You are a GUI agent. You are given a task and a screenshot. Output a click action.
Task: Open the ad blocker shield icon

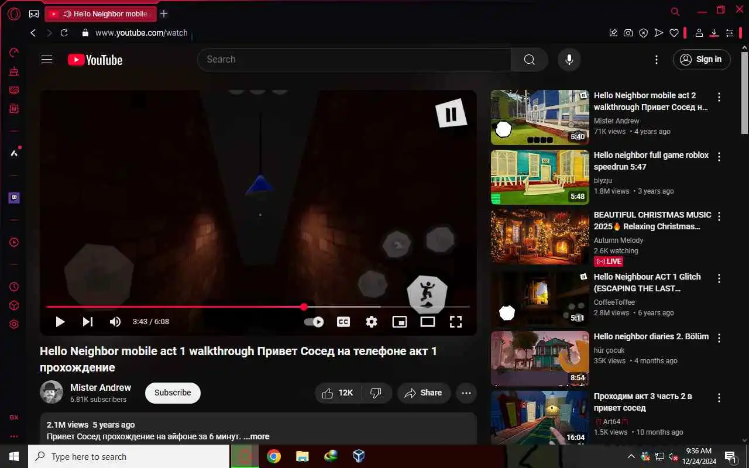644,33
